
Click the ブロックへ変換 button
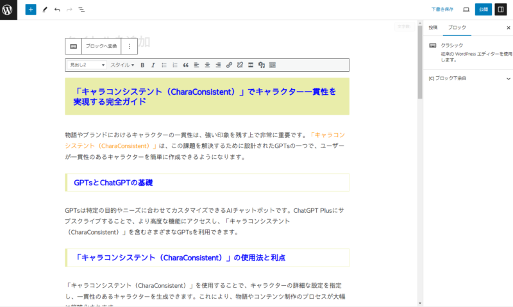(101, 46)
